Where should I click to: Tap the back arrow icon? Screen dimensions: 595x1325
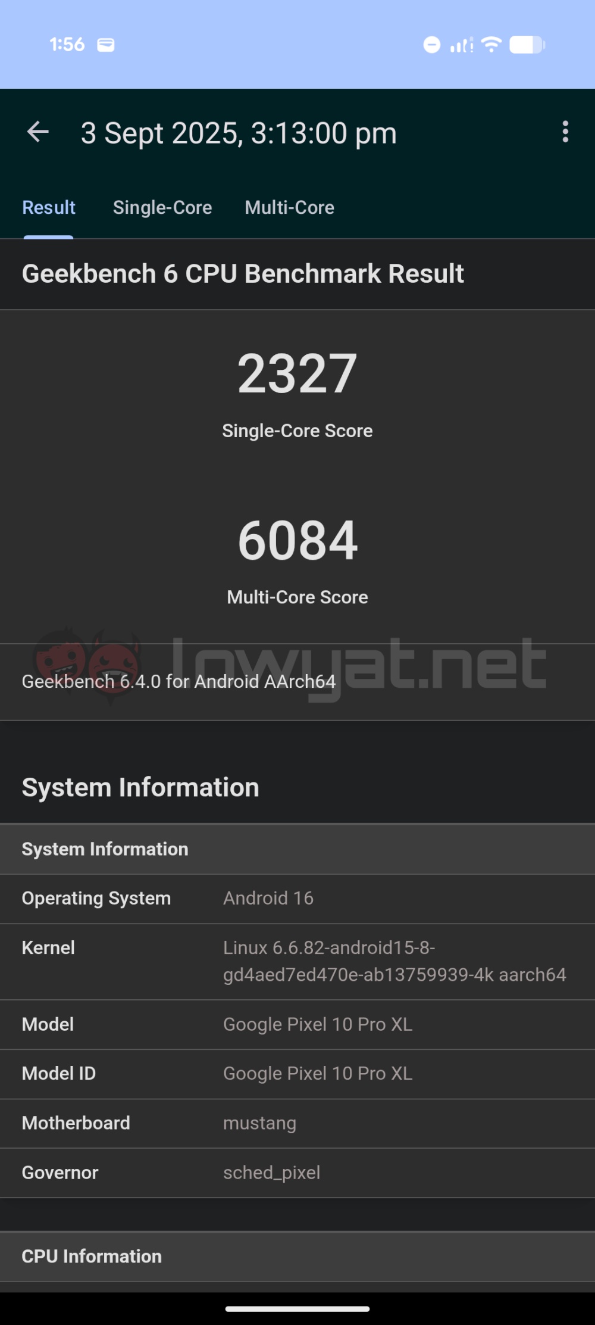pyautogui.click(x=37, y=132)
